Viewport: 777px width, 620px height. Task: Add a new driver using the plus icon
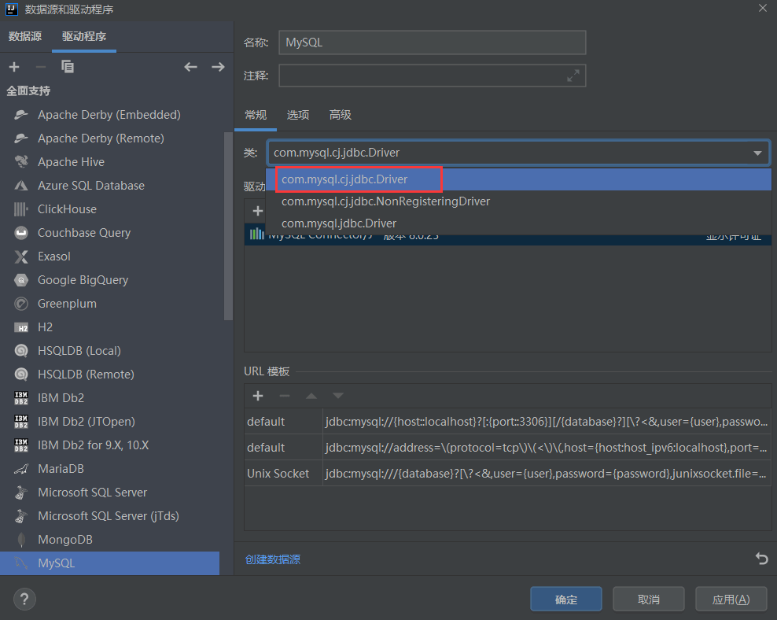click(x=14, y=67)
